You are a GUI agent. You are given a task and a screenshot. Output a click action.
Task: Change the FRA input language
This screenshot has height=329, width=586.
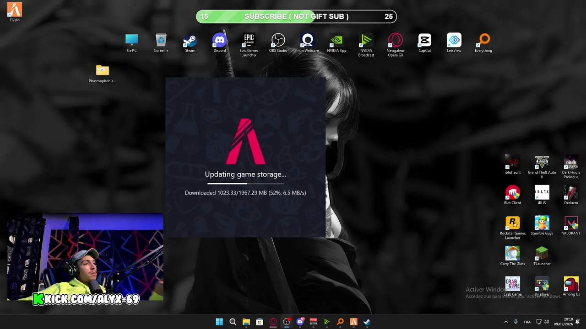point(527,322)
